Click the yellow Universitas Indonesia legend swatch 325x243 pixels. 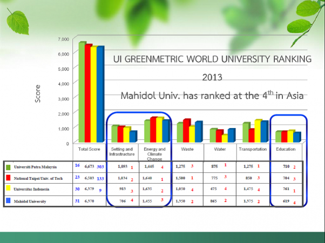pos(9,189)
